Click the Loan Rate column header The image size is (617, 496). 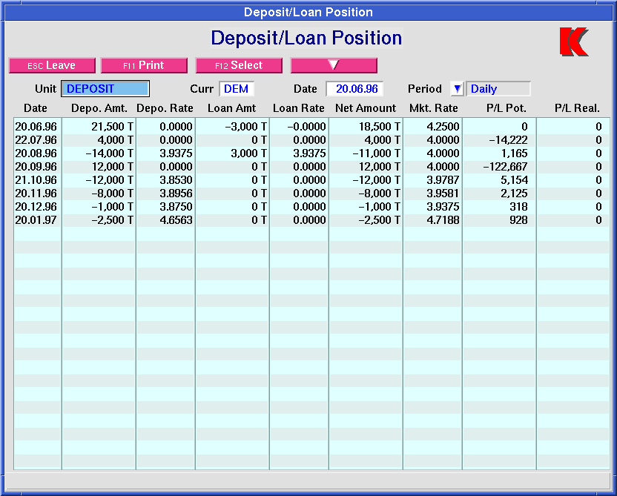click(299, 108)
